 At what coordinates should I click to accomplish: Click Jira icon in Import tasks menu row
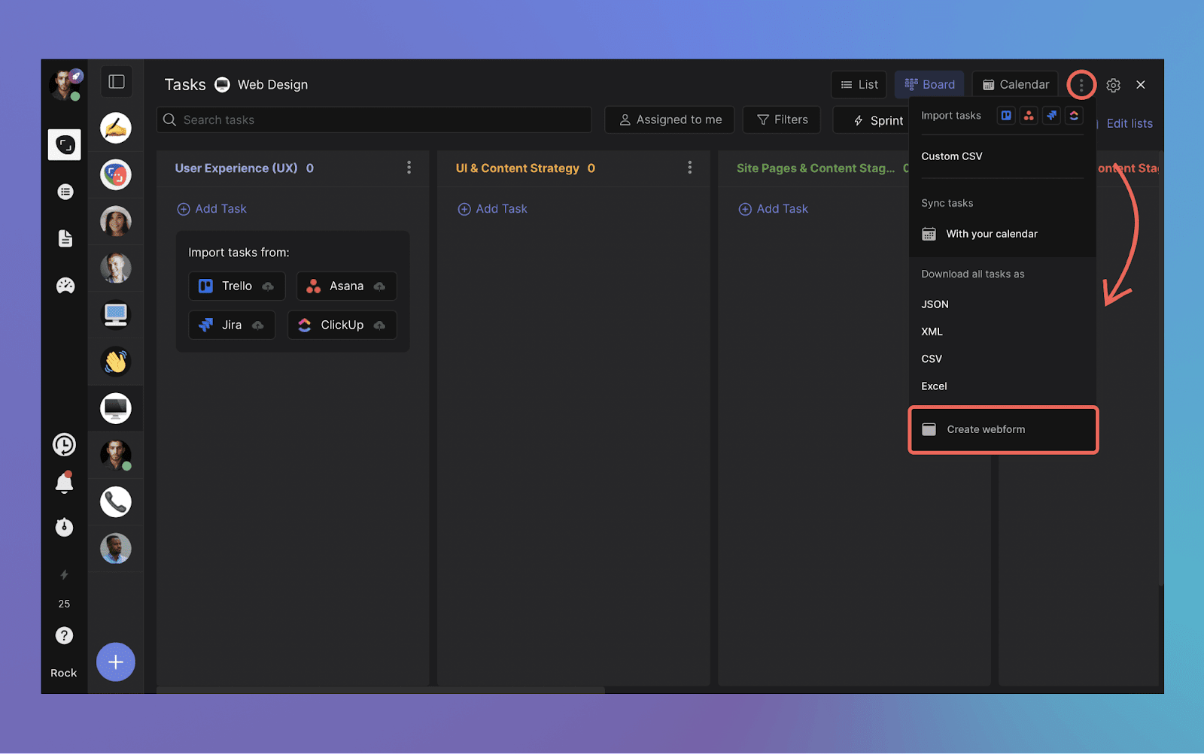(x=1051, y=116)
